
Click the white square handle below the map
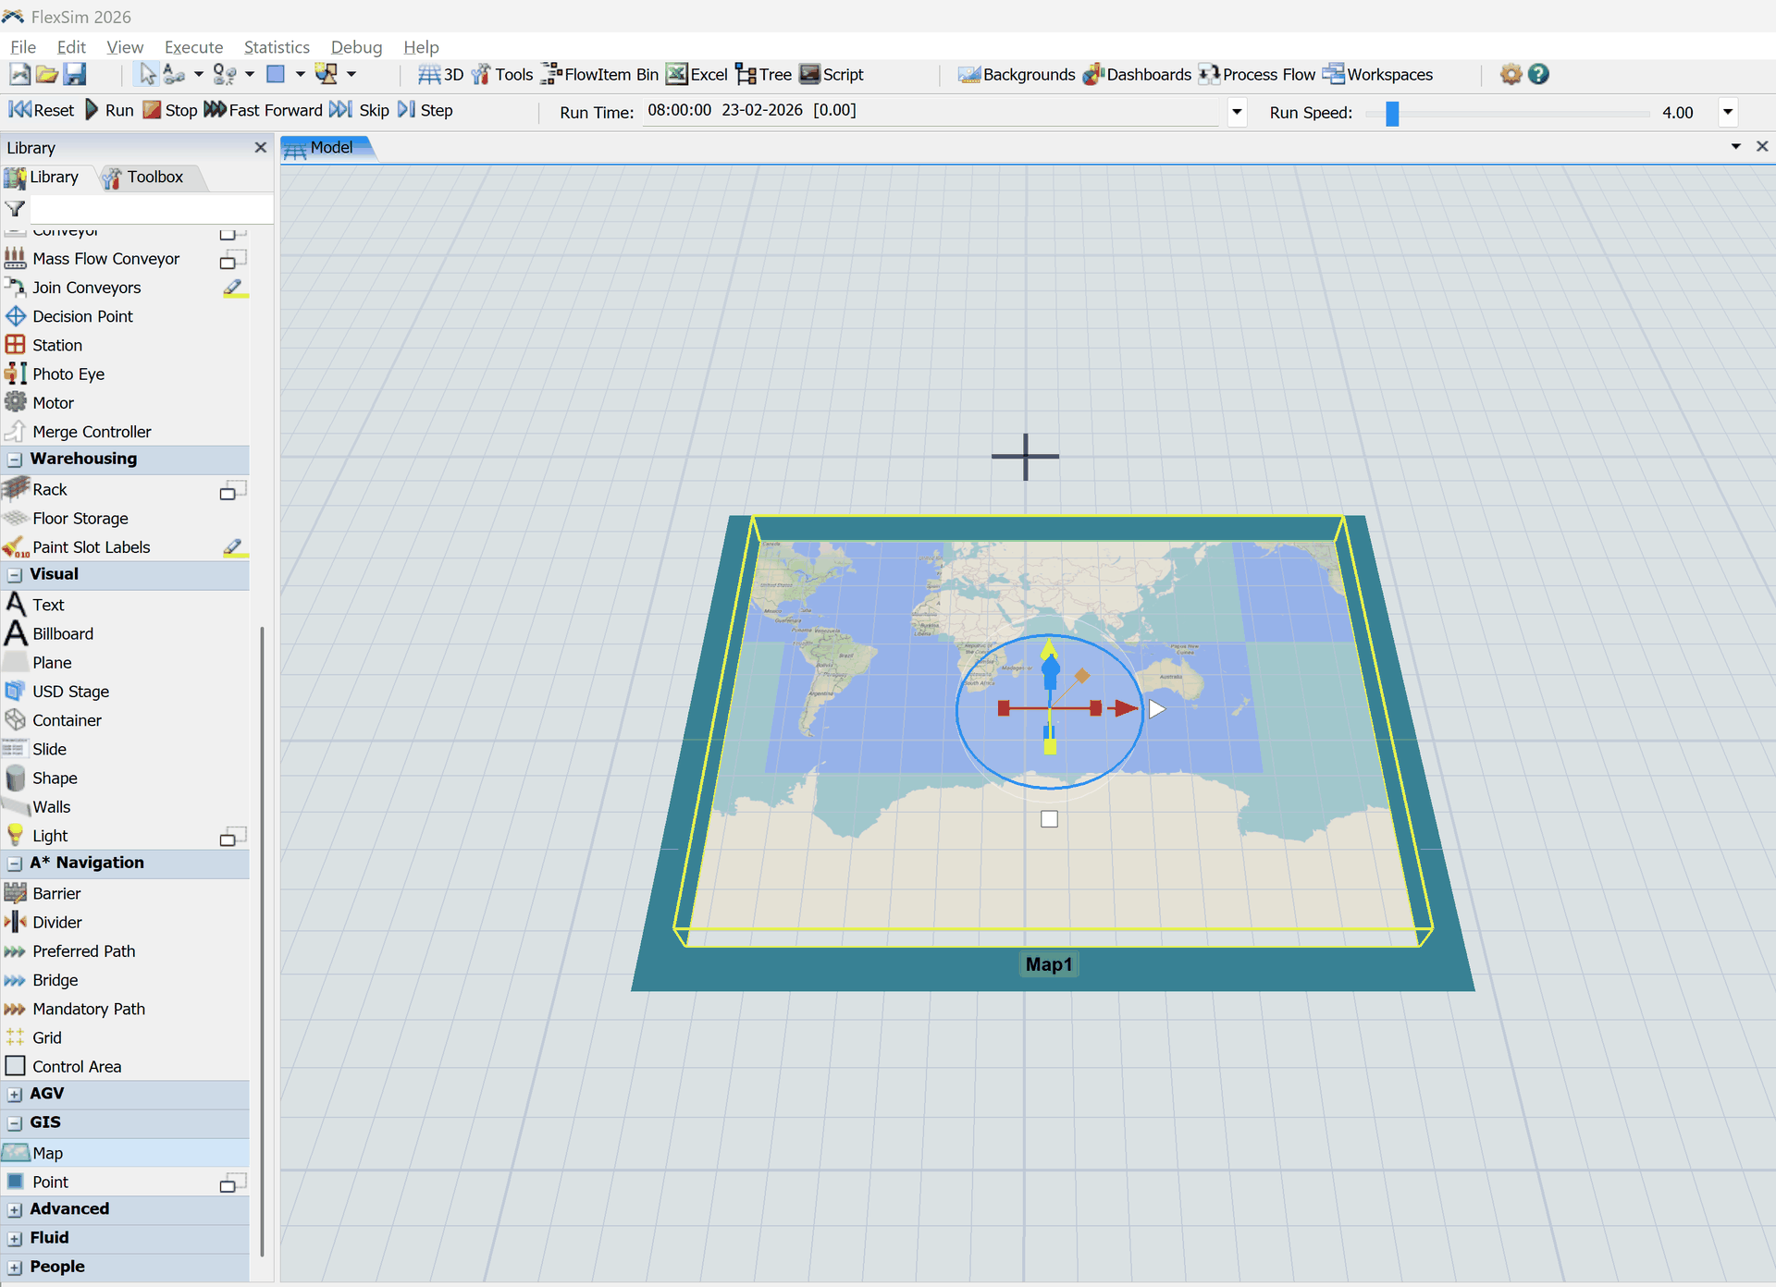(1049, 819)
